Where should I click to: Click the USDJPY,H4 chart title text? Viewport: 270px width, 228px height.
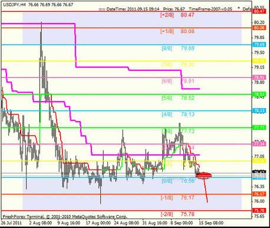(x=15, y=5)
